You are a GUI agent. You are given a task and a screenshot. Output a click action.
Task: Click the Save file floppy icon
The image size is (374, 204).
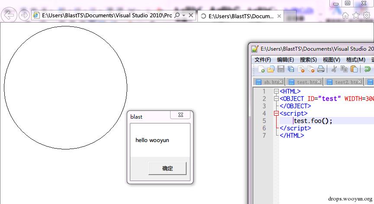pos(281,69)
